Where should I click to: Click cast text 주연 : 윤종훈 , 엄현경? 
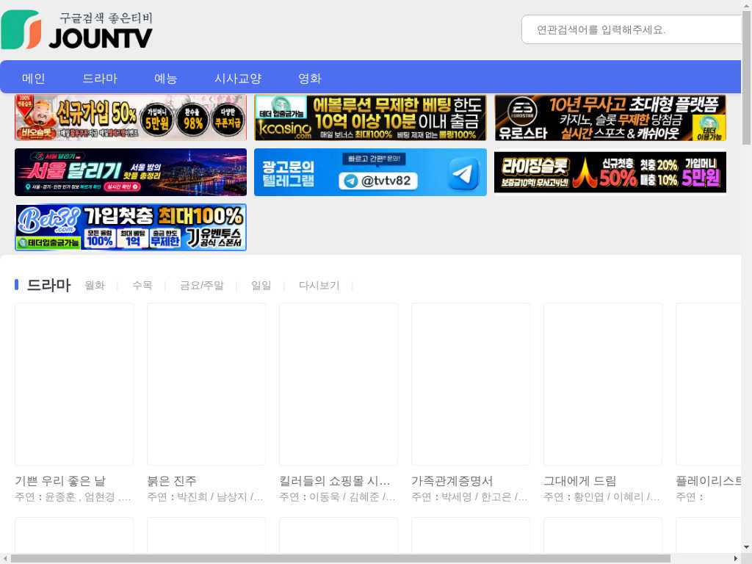coord(73,497)
